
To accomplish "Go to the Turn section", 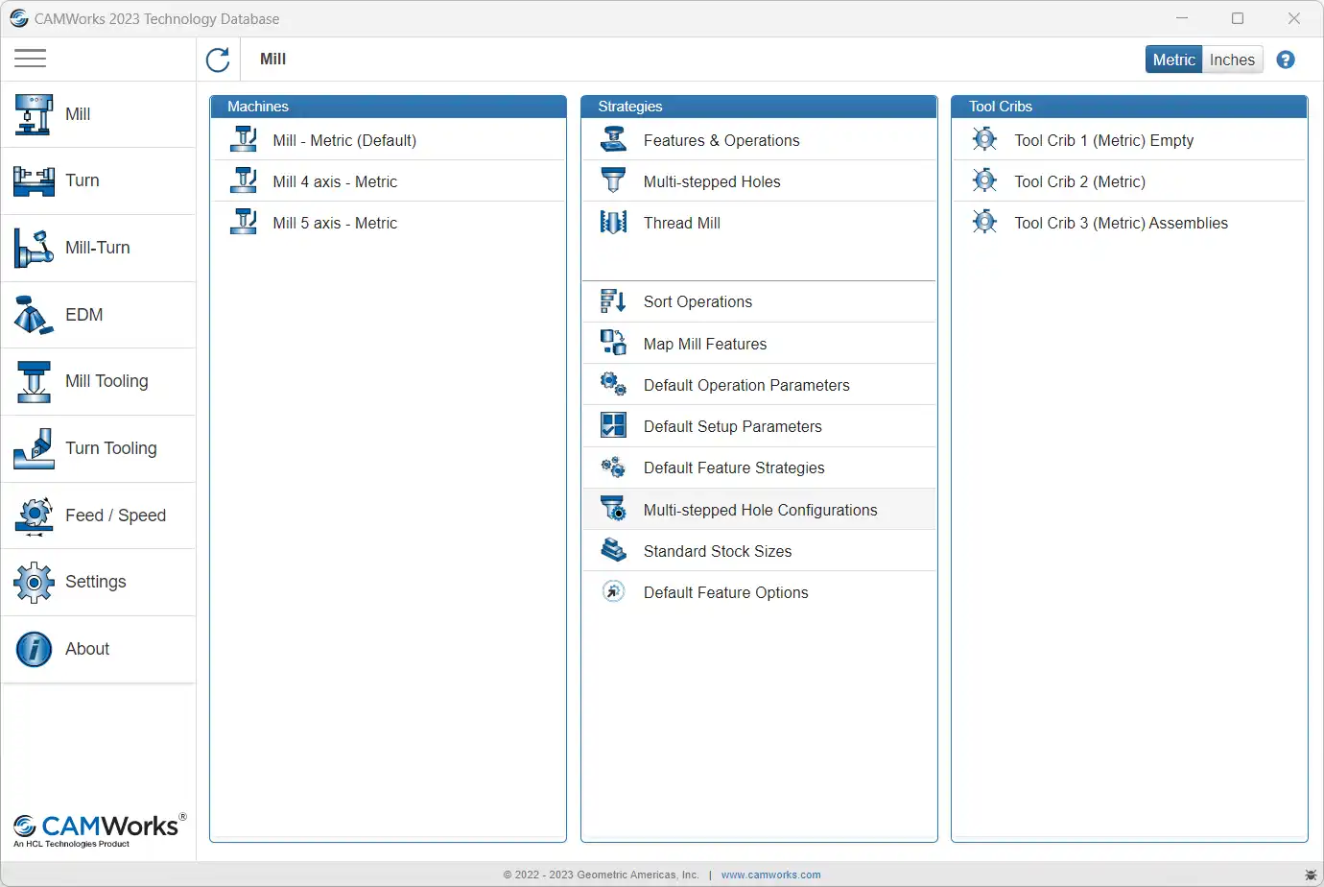I will pyautogui.click(x=83, y=180).
